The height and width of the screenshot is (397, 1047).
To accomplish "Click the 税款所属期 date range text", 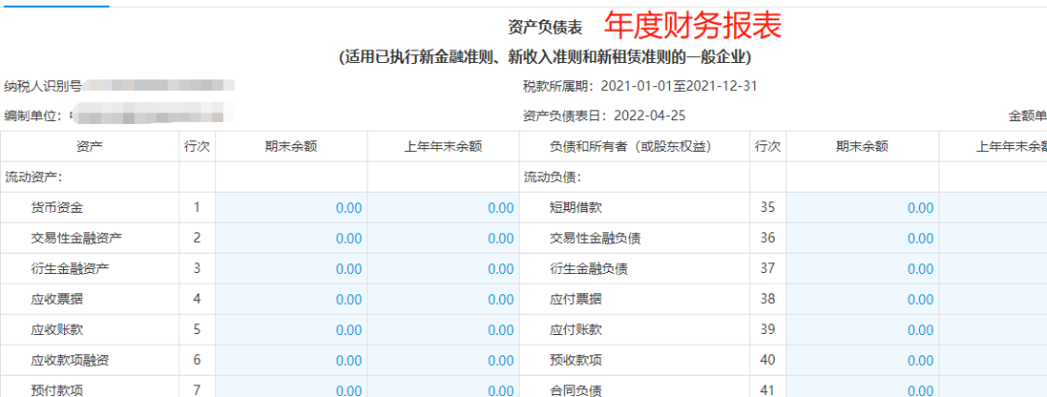I will tap(640, 86).
